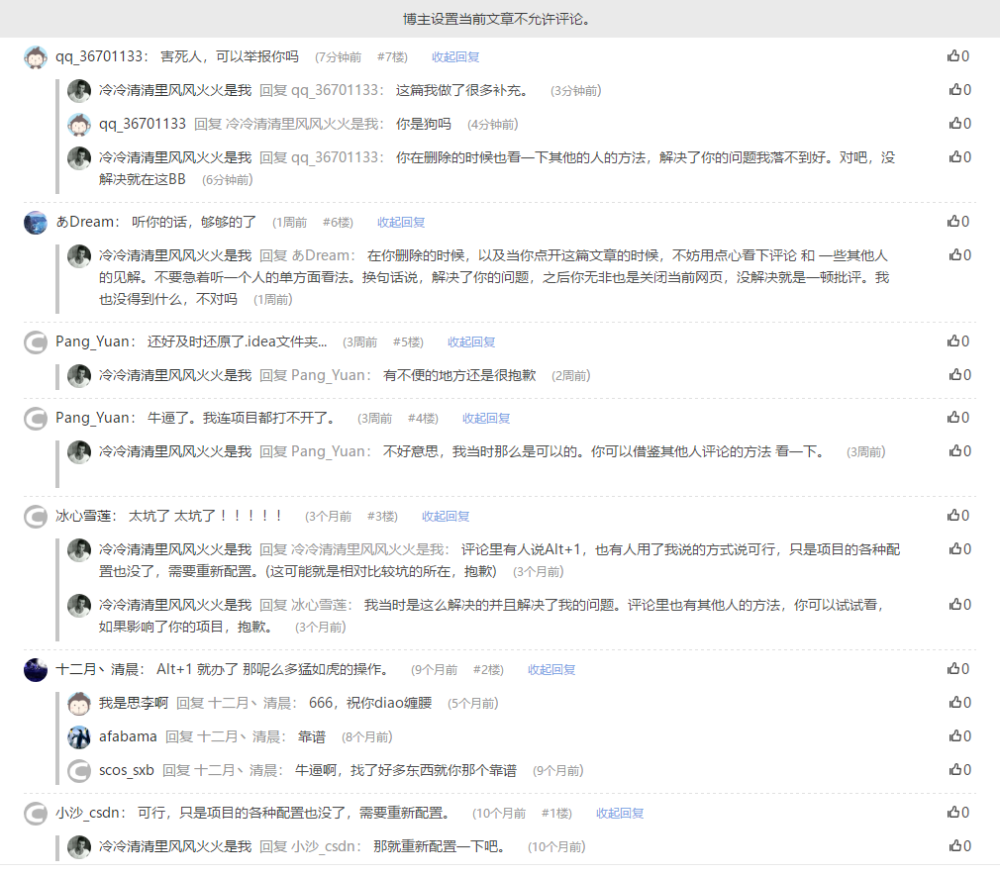Like the reply "你是狗吗"

tap(959, 123)
